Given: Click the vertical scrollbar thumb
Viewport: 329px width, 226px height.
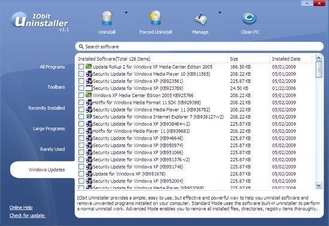Looking at the screenshot, I should click(319, 70).
